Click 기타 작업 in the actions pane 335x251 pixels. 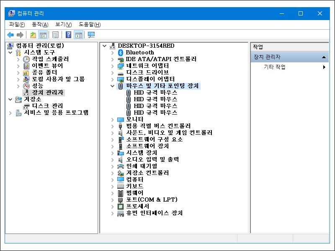[275, 67]
